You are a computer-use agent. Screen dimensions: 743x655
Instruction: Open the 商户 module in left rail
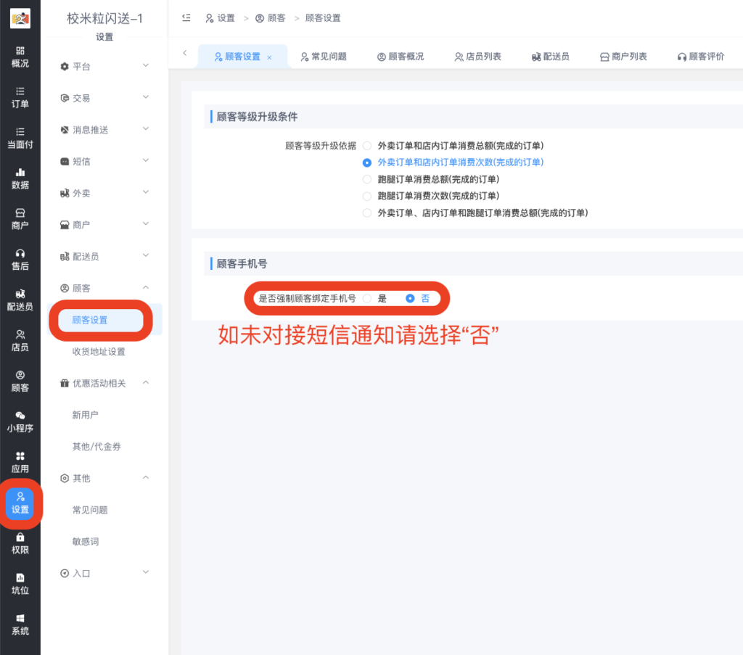coord(20,217)
